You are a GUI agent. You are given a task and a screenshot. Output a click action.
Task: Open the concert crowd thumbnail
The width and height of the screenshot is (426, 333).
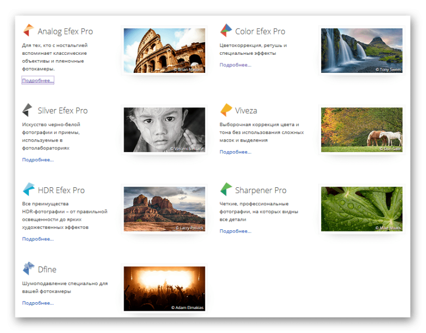pos(165,289)
